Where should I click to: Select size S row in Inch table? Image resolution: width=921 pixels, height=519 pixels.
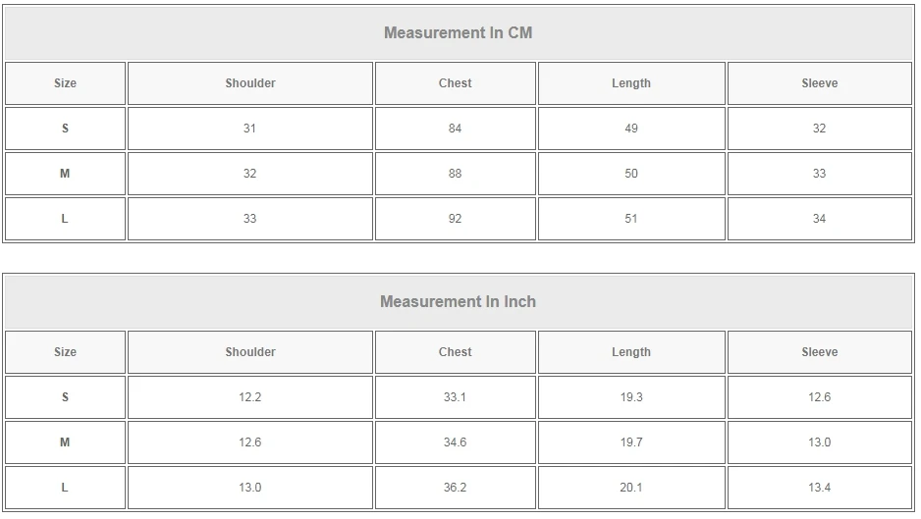click(x=65, y=397)
